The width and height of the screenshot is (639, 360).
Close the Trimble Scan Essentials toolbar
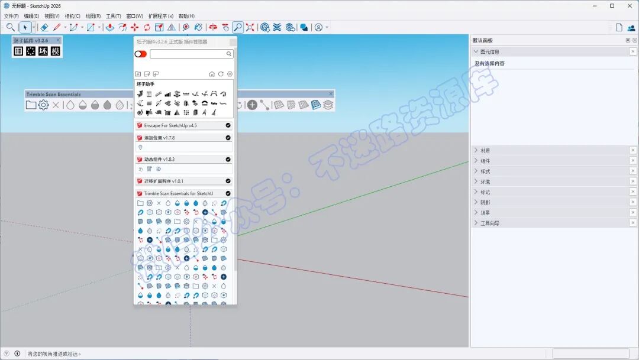coord(331,94)
